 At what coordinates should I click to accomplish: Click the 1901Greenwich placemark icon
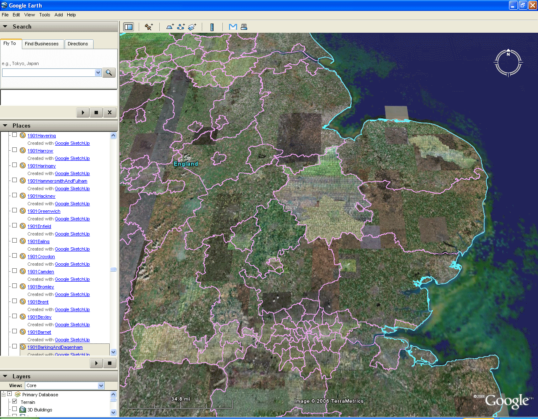click(23, 211)
